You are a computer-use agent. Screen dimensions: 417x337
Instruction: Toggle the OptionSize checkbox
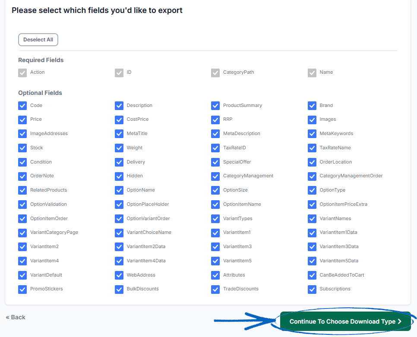tap(215, 190)
